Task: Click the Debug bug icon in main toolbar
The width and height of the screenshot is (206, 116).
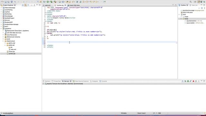Action: (x=44, y=2)
